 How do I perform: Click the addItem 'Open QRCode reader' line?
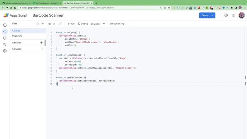click(91, 42)
